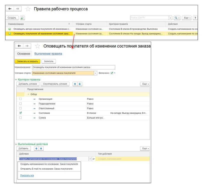Click the copy icon next to Создать
Viewport: 204px width, 187px height.
pyautogui.click(x=22, y=18)
